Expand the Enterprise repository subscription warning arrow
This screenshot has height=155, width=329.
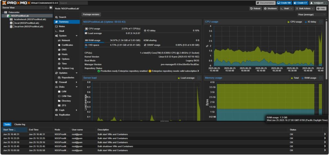tap(198, 71)
